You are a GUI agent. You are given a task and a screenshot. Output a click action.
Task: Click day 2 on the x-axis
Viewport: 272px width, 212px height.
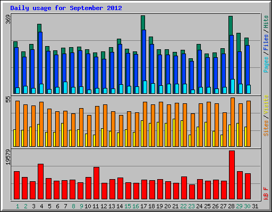click(25, 206)
